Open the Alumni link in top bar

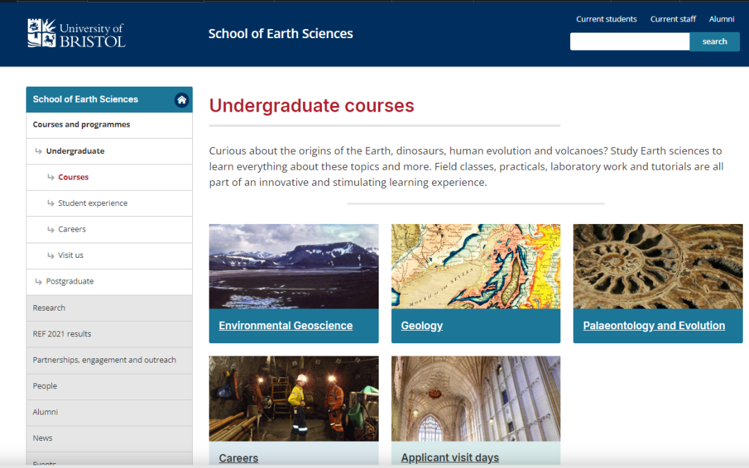pos(721,19)
